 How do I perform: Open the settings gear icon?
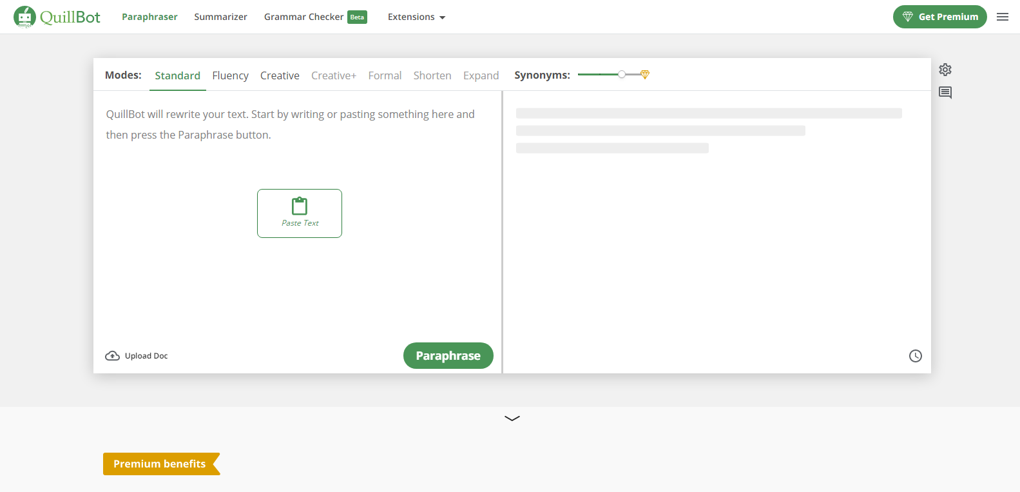click(x=945, y=70)
